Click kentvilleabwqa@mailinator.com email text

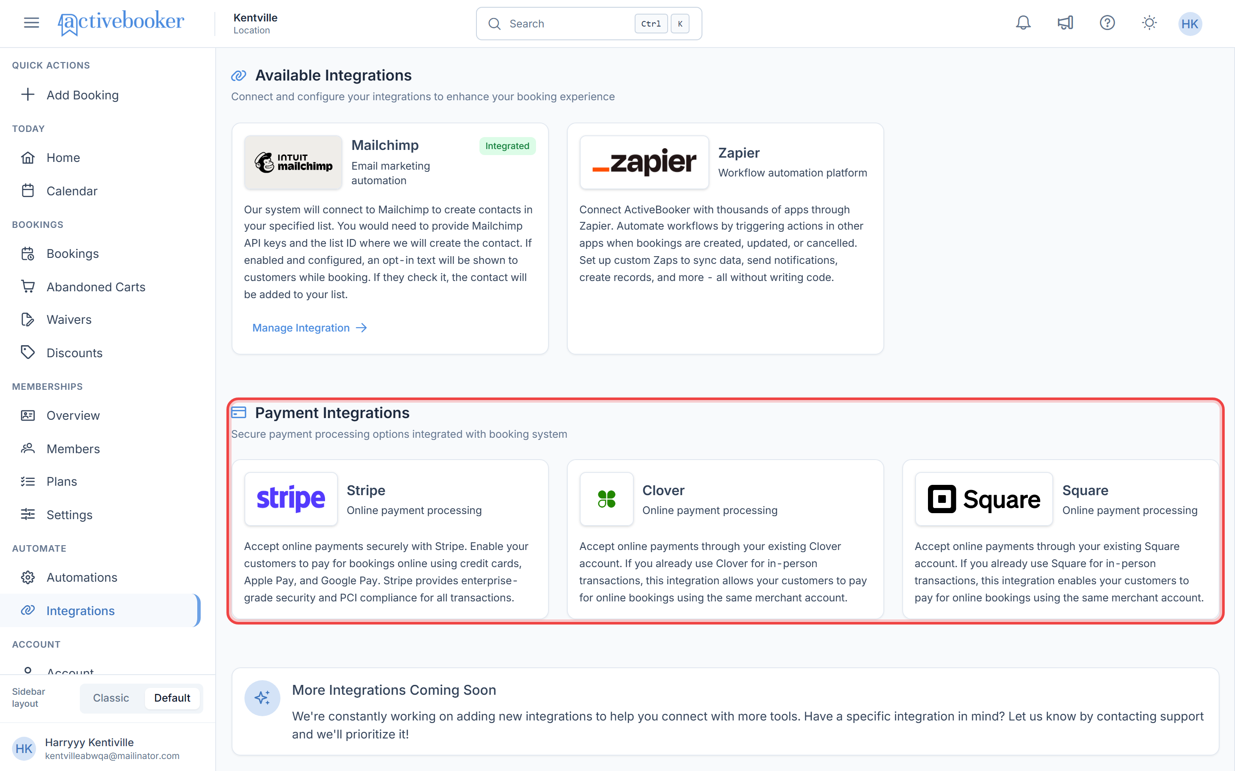[x=112, y=756]
